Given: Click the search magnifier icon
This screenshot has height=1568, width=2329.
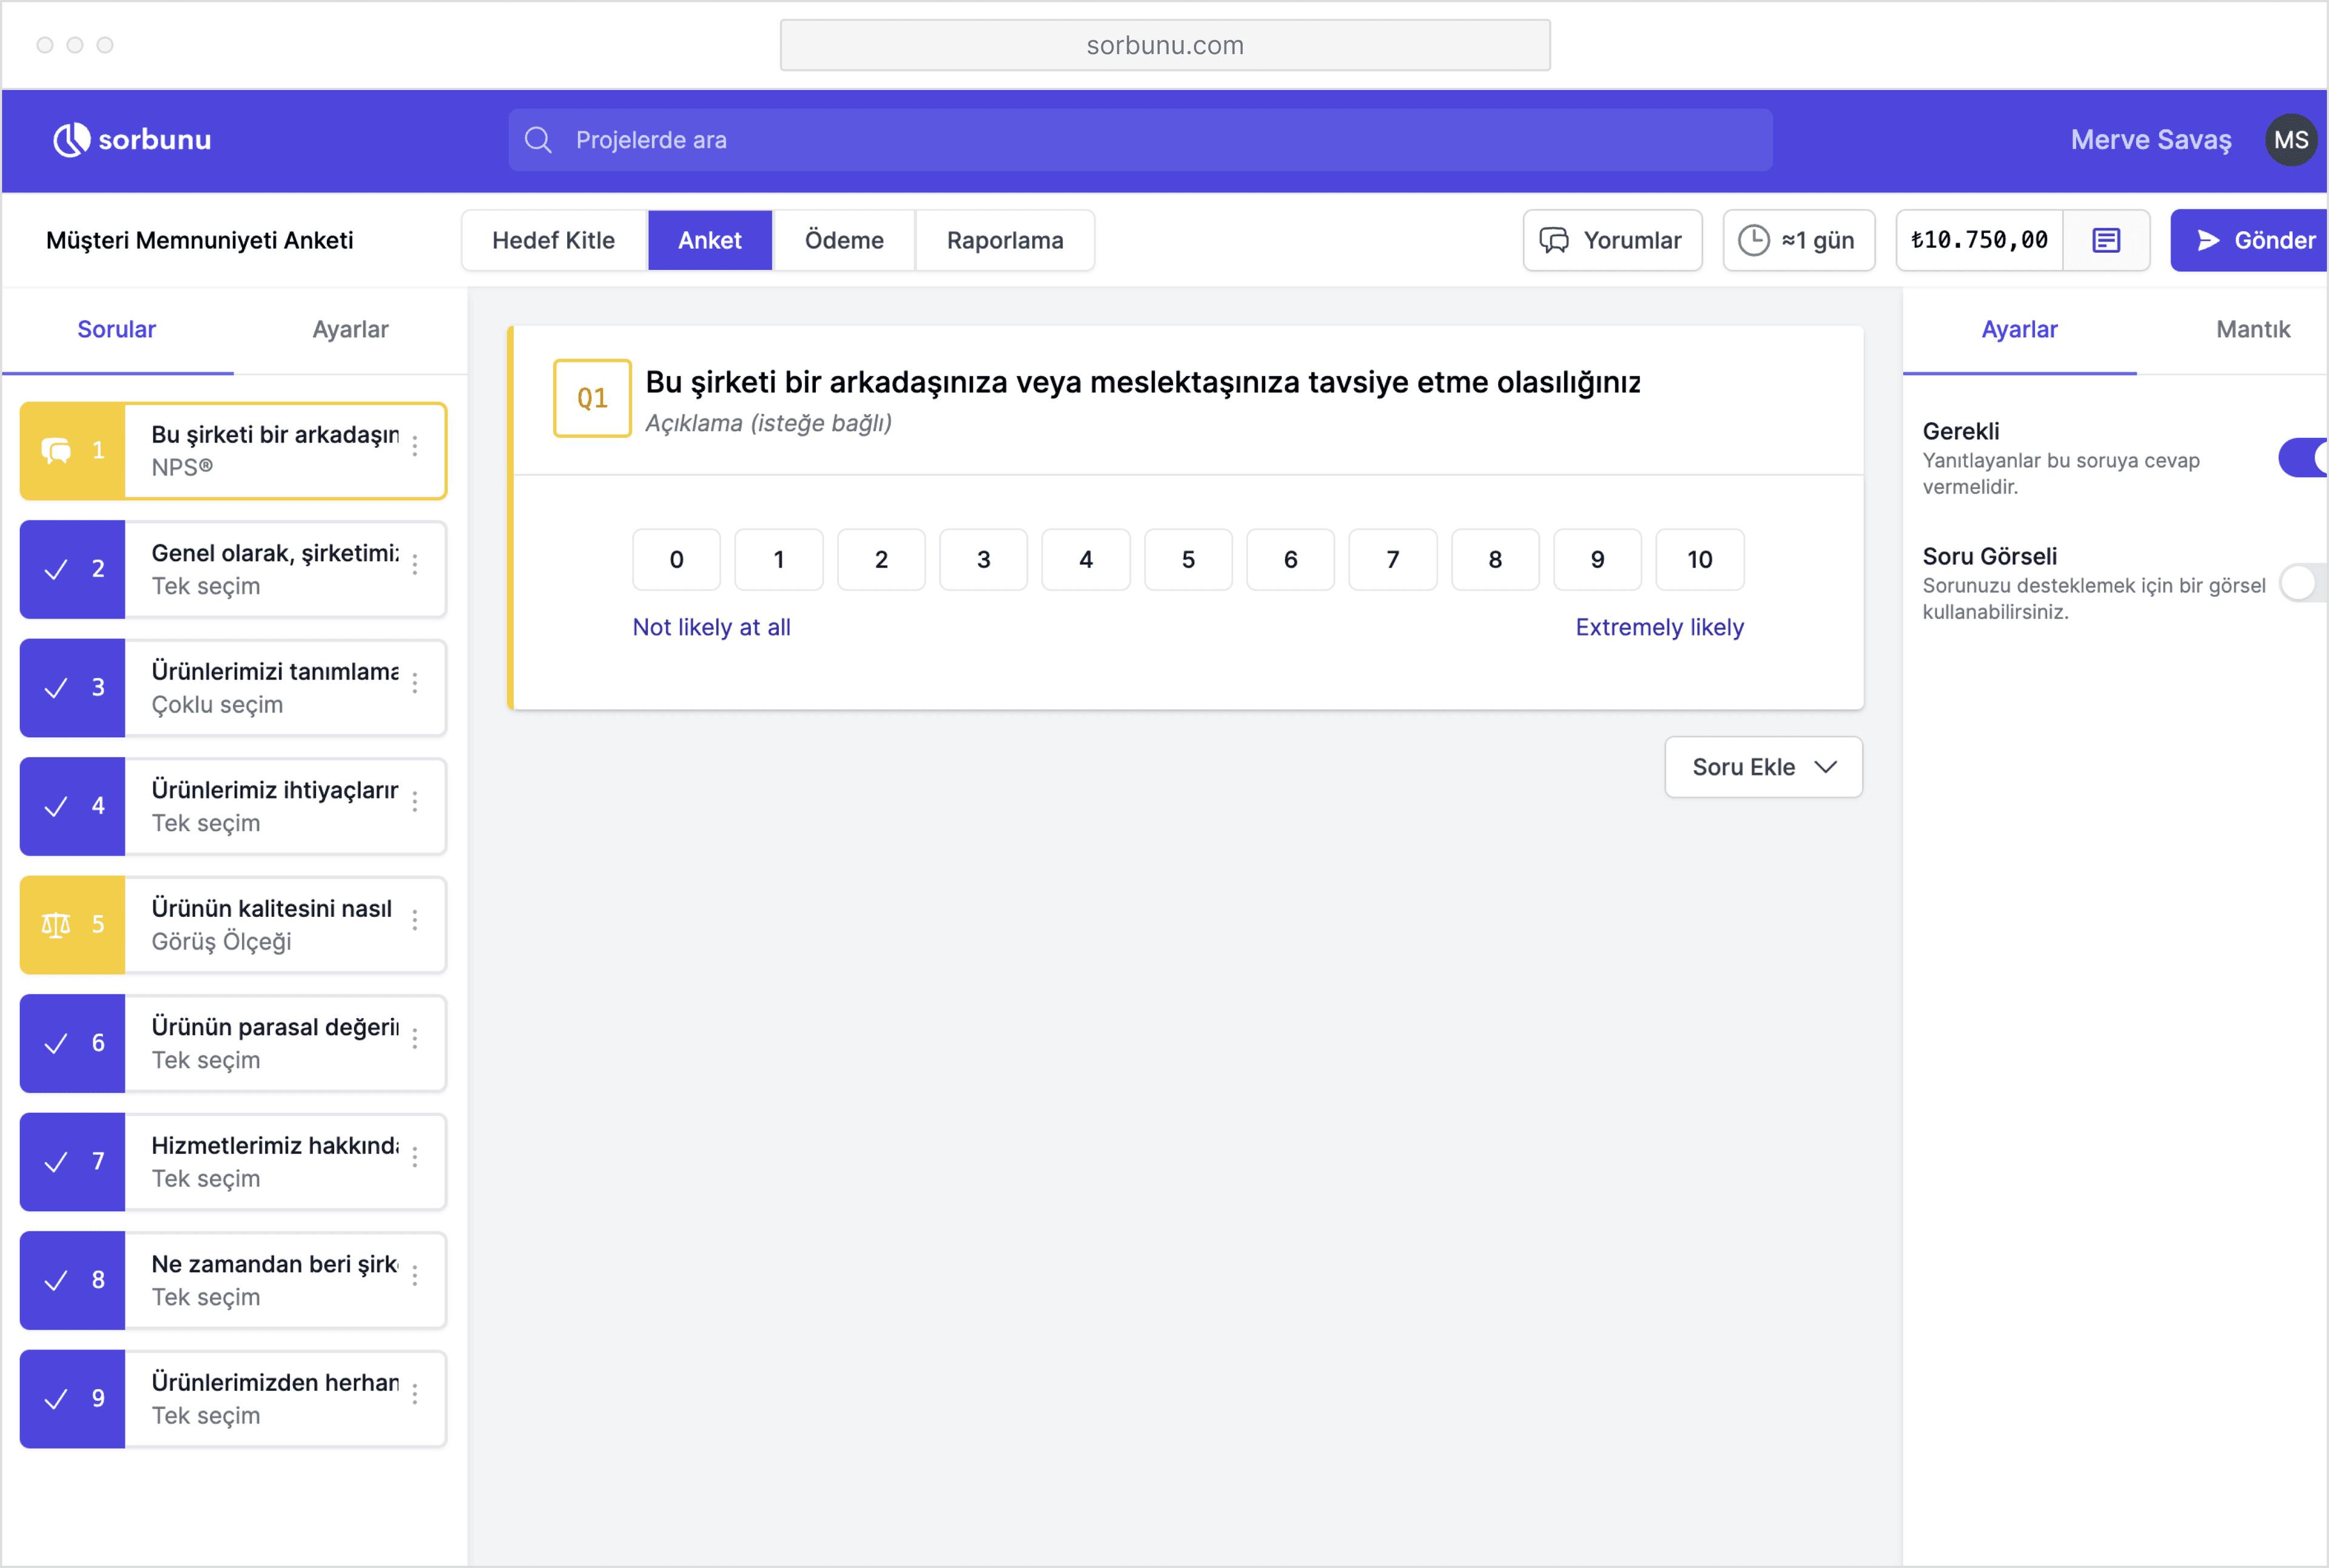Looking at the screenshot, I should 538,140.
